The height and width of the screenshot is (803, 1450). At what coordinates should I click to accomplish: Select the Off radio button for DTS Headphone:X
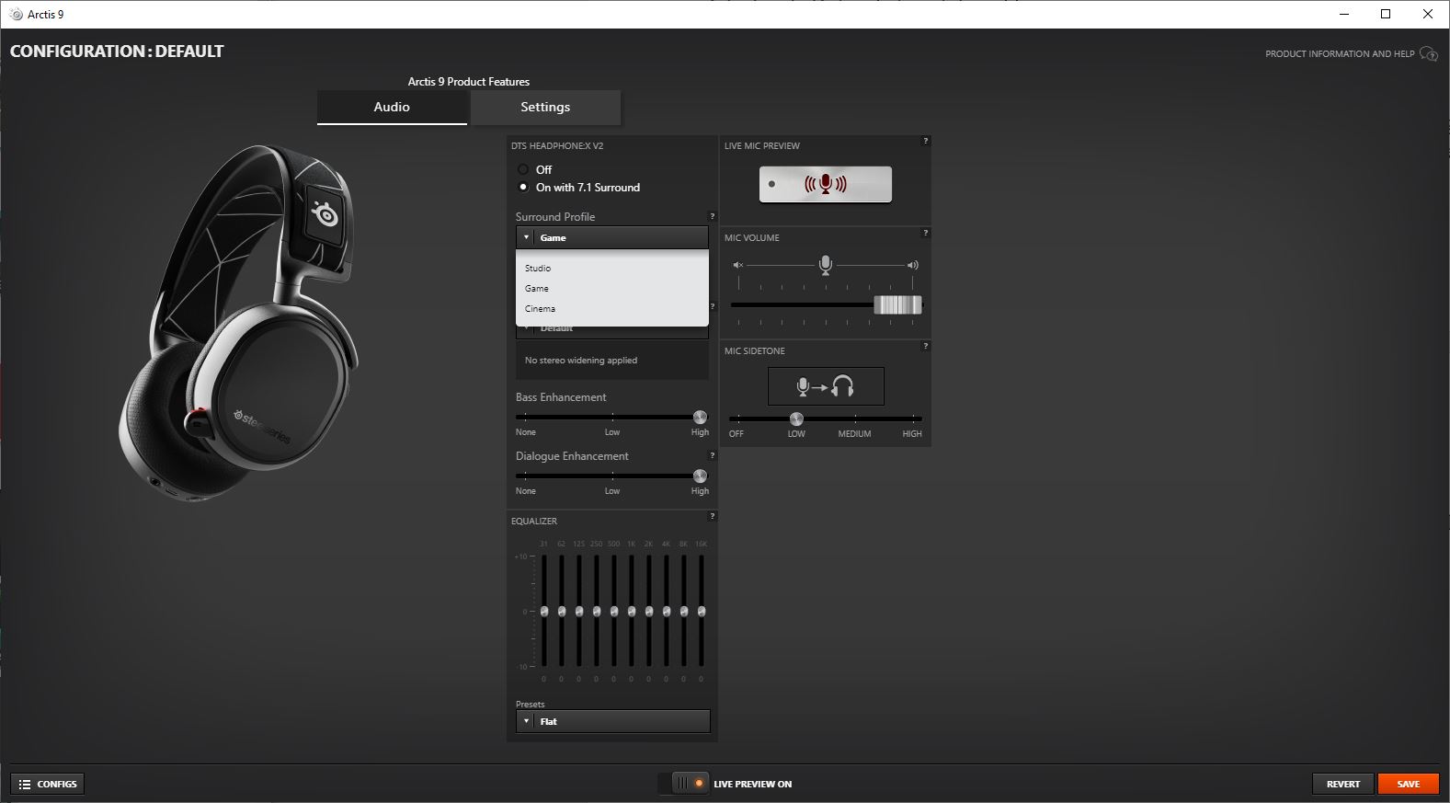pyautogui.click(x=523, y=169)
